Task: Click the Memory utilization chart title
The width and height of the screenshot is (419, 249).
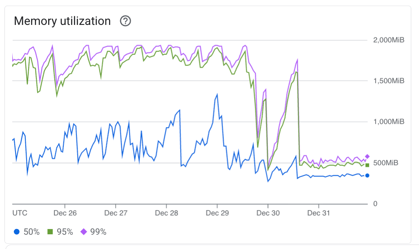Action: point(62,21)
